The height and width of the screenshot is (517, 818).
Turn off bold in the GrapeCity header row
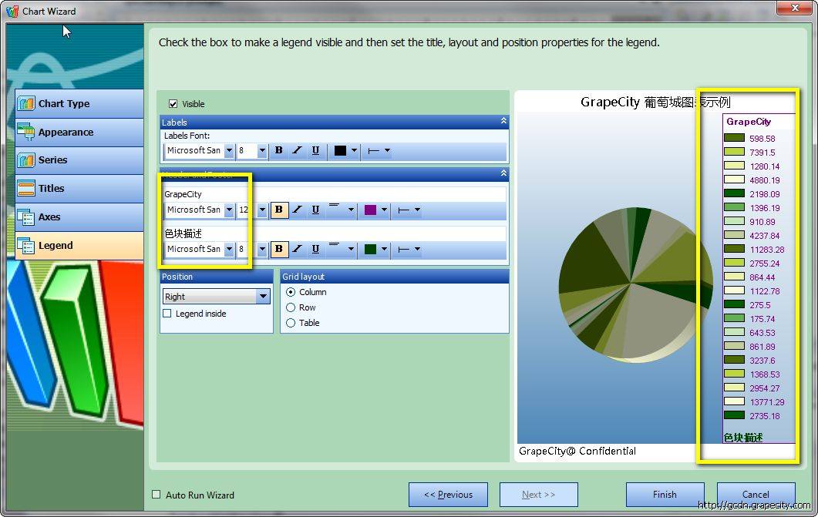(279, 210)
